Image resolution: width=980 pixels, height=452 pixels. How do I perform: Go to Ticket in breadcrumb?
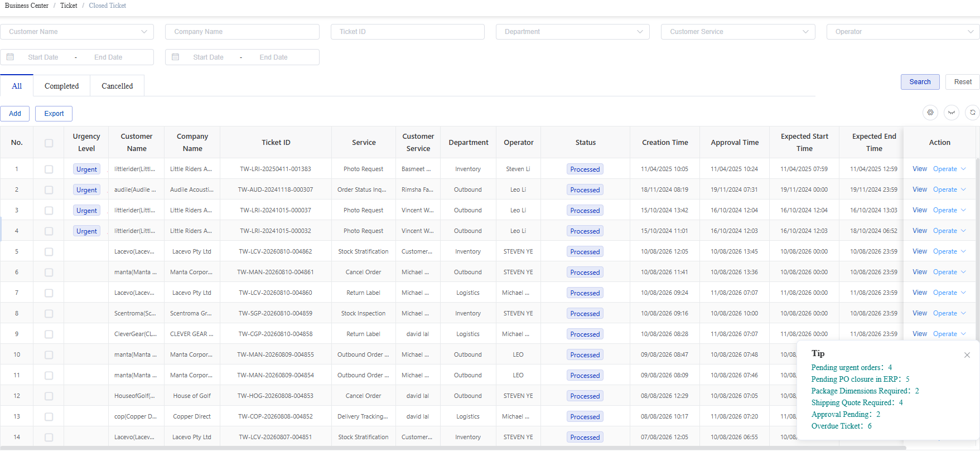tap(69, 6)
